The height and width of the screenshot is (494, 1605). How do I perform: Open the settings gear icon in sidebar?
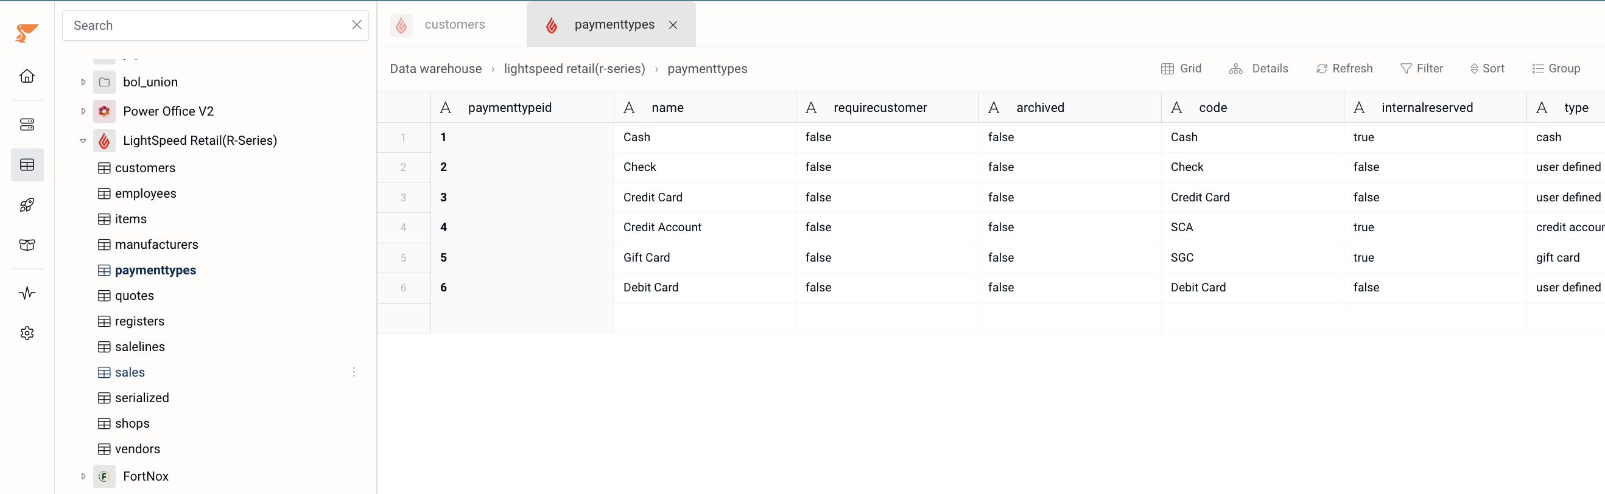pyautogui.click(x=27, y=333)
